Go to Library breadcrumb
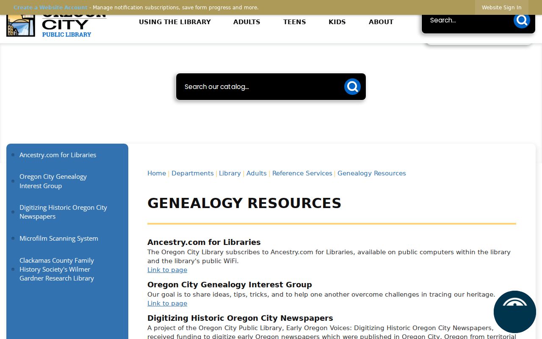Viewport: 542px width, 339px height. 230,173
